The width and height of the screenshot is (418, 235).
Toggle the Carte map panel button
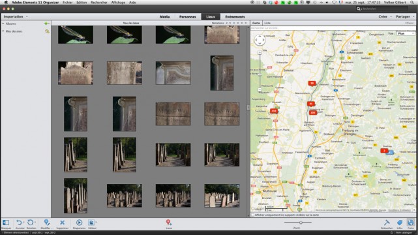(411, 223)
